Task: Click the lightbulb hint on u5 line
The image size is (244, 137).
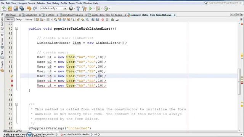Action: pyautogui.click(x=12, y=76)
